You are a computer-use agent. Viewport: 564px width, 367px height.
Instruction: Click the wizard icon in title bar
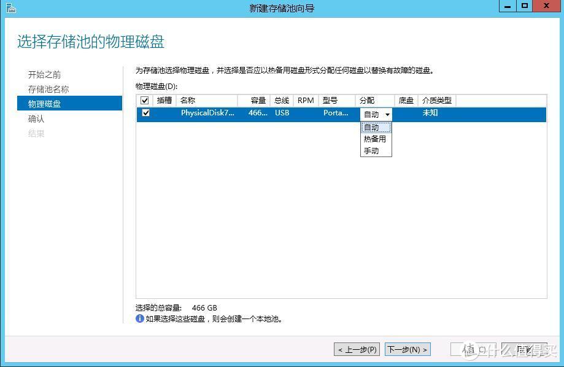11,8
